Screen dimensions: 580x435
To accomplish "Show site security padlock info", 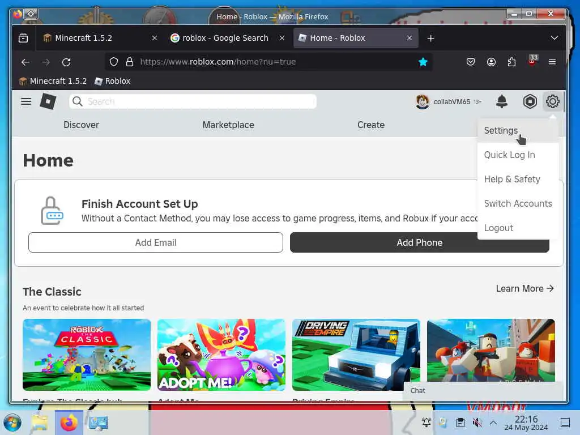I will pos(130,62).
